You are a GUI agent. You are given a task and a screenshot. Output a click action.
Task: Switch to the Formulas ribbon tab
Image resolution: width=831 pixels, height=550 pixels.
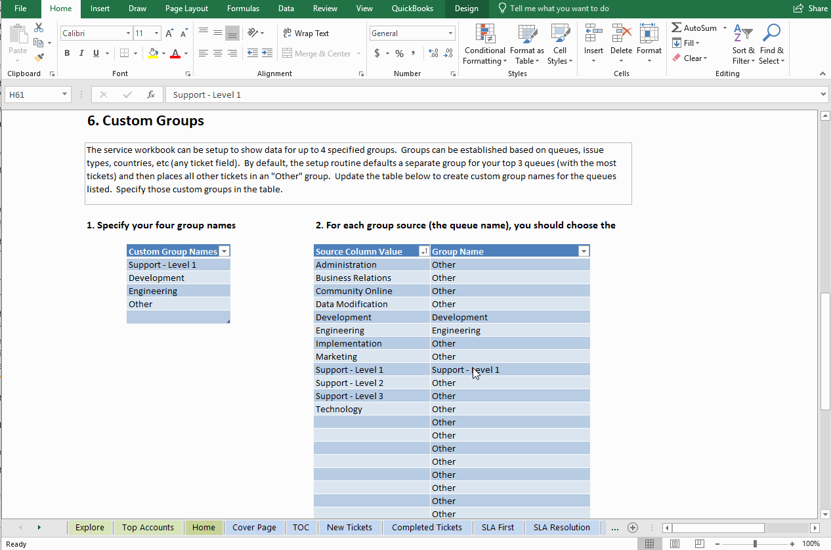point(243,9)
